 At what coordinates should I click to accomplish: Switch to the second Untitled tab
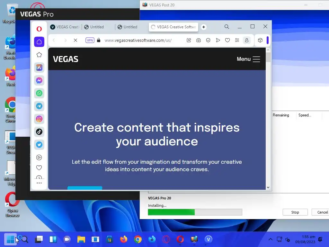pos(132,27)
